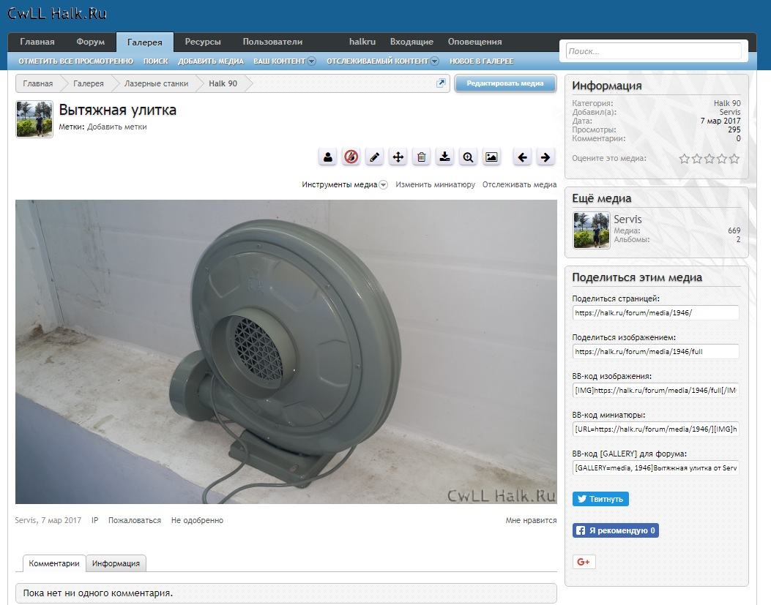Go to next media with right arrow
Image resolution: width=771 pixels, height=605 pixels.
[x=545, y=157]
